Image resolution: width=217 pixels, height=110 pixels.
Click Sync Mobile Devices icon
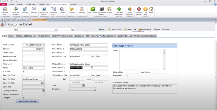tap(102, 11)
